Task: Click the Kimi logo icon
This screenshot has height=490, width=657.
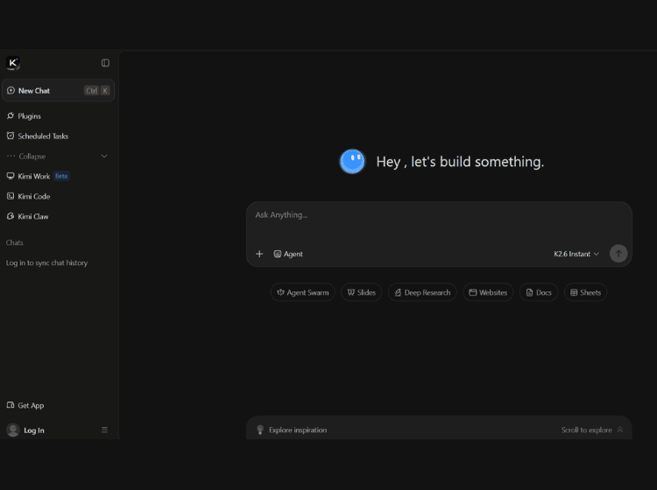Action: click(x=13, y=63)
